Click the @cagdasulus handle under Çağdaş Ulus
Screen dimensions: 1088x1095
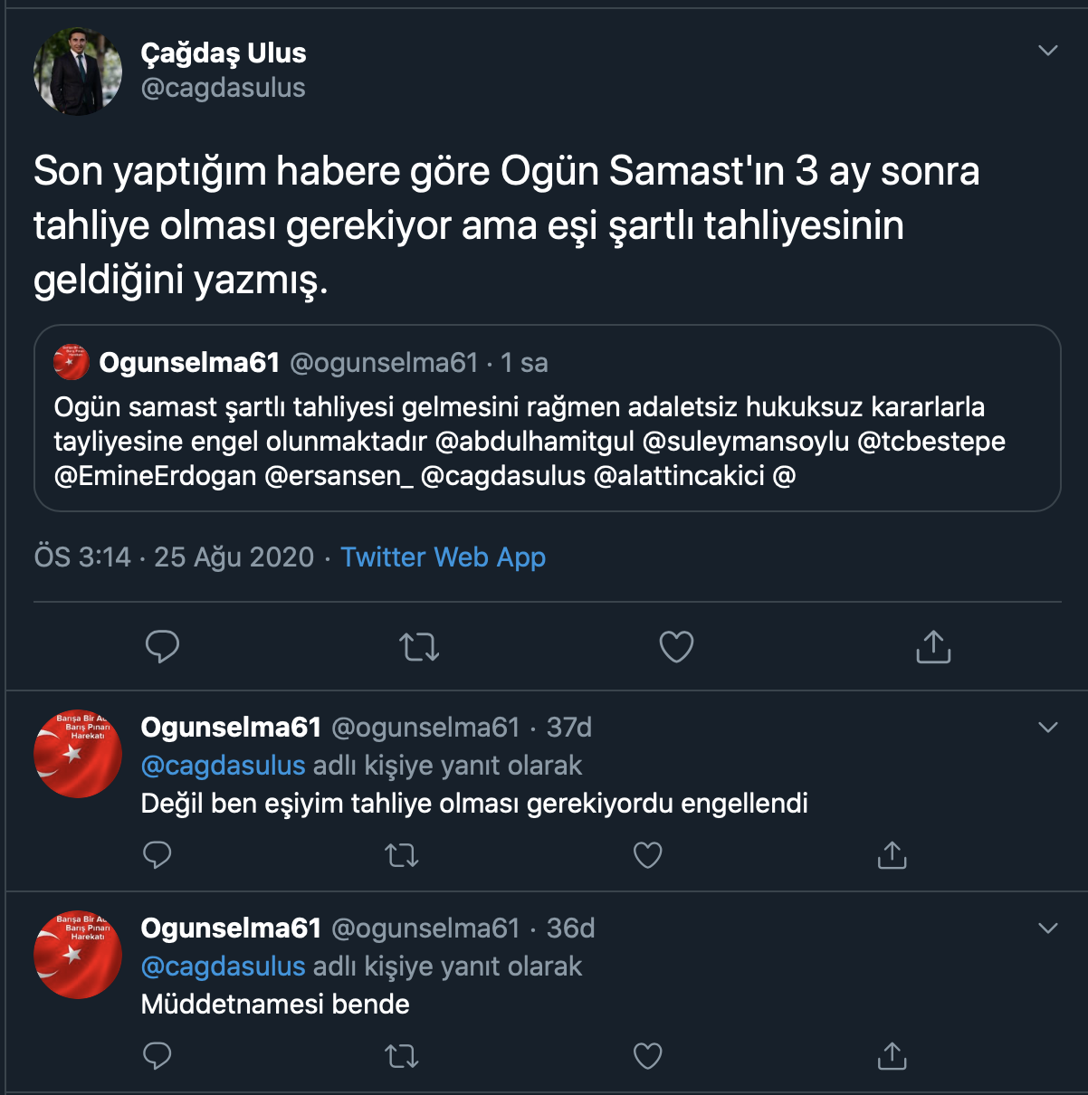click(224, 88)
